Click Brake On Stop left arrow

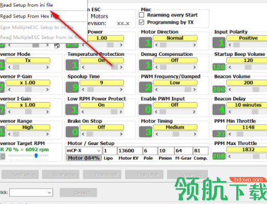(x=83, y=134)
